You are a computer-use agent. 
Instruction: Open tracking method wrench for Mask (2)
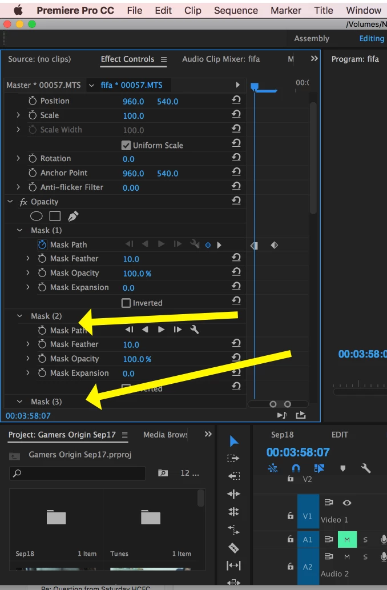[195, 330]
